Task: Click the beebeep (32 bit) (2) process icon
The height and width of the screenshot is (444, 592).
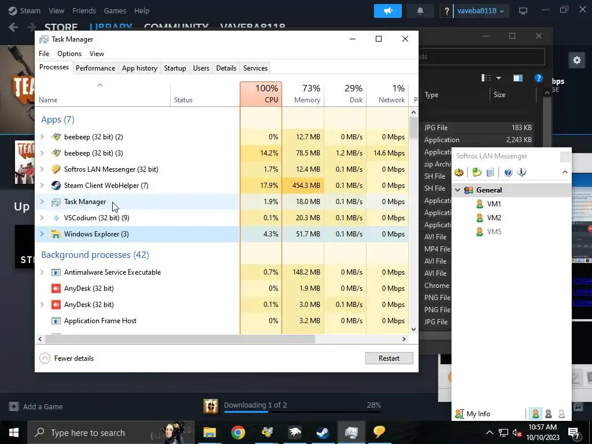Action: (56, 136)
